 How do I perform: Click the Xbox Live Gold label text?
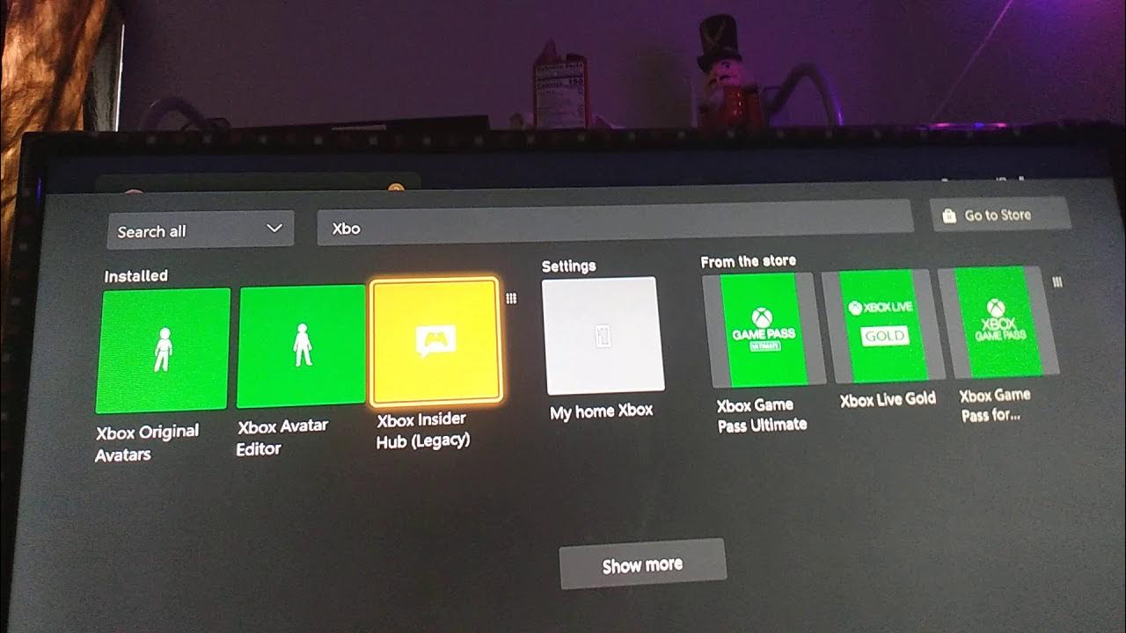[888, 399]
